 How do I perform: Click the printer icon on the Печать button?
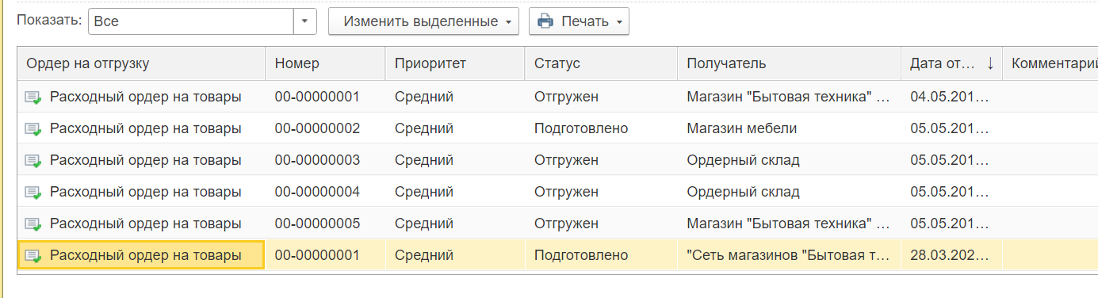[545, 21]
